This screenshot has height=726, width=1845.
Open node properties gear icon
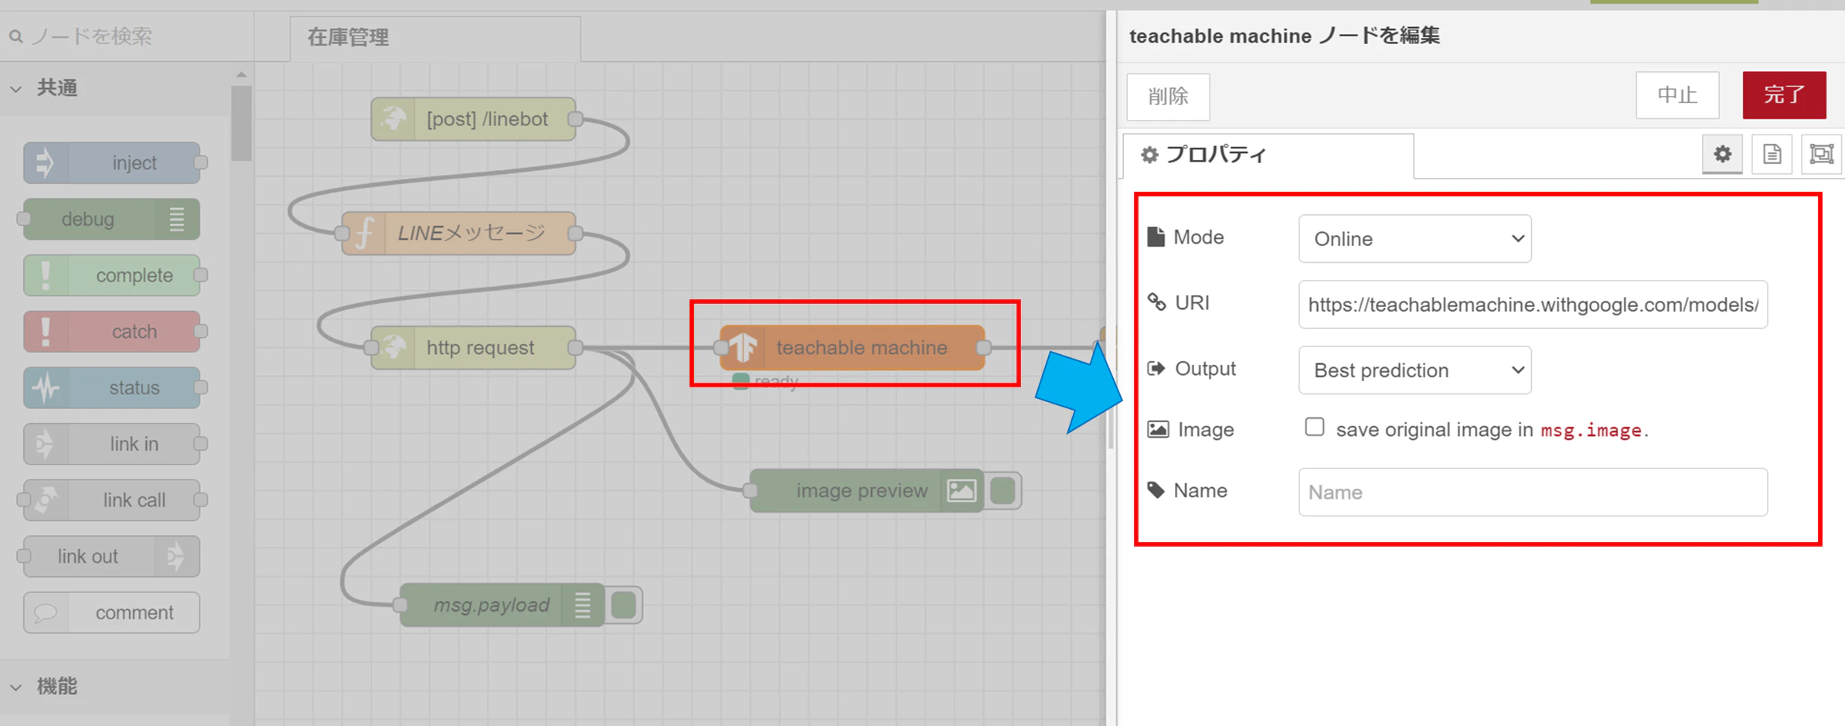point(1722,154)
